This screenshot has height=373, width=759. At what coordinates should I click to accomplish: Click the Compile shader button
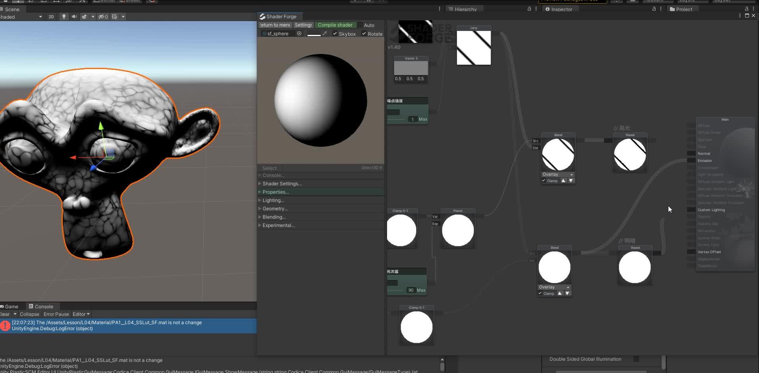[335, 25]
